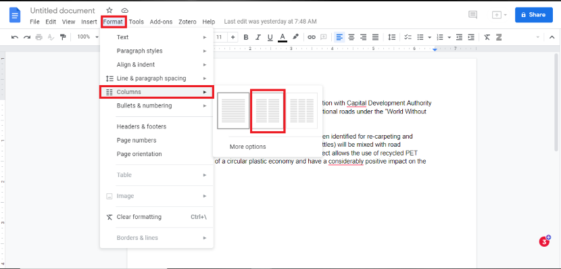Add a comment from the toolbar
The height and width of the screenshot is (269, 561).
324,37
